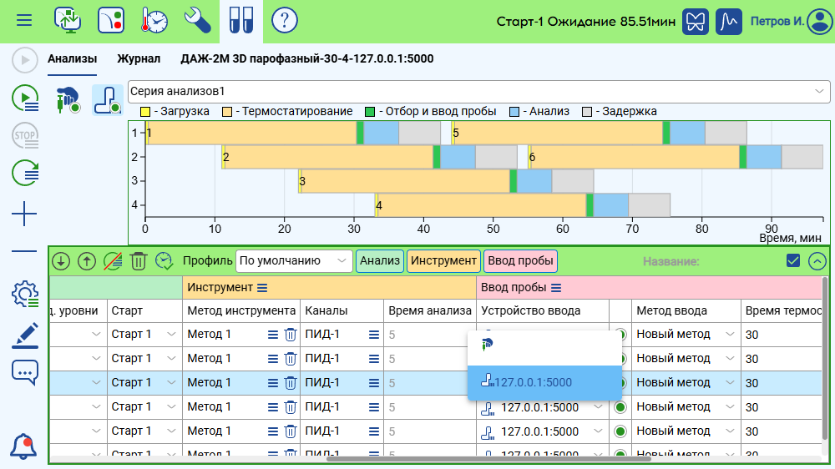835x469 pixels.
Task: Click the Инструмент column group button
Action: click(443, 260)
